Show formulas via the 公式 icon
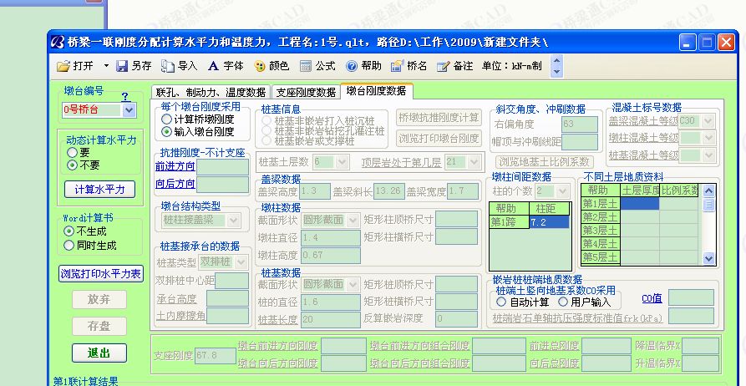Screen dimensions: 746x386 click(x=317, y=66)
